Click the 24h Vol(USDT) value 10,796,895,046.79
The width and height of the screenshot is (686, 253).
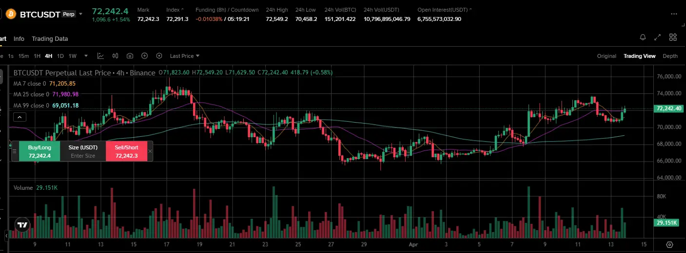coord(387,19)
